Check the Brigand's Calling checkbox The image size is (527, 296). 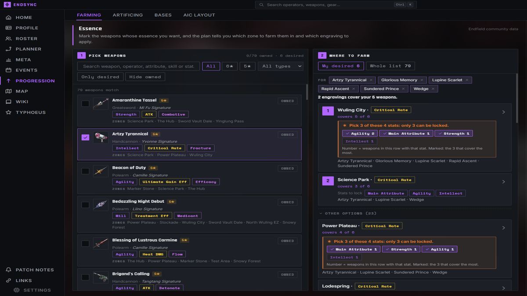click(85, 278)
